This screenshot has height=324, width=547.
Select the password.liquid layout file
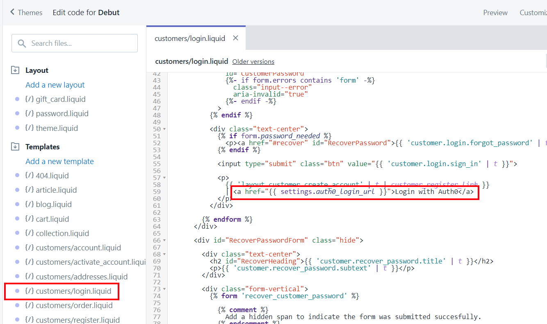coord(62,114)
